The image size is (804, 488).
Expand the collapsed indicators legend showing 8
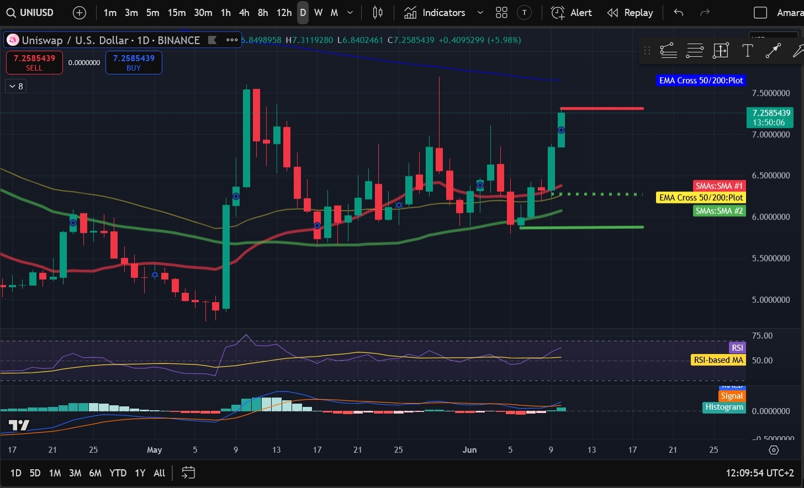point(15,86)
